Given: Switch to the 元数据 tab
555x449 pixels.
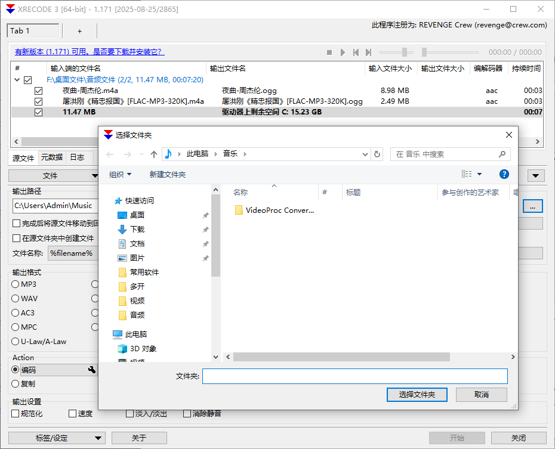Looking at the screenshot, I should [51, 157].
